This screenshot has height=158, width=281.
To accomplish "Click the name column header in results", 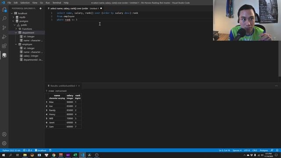I will [57, 97].
